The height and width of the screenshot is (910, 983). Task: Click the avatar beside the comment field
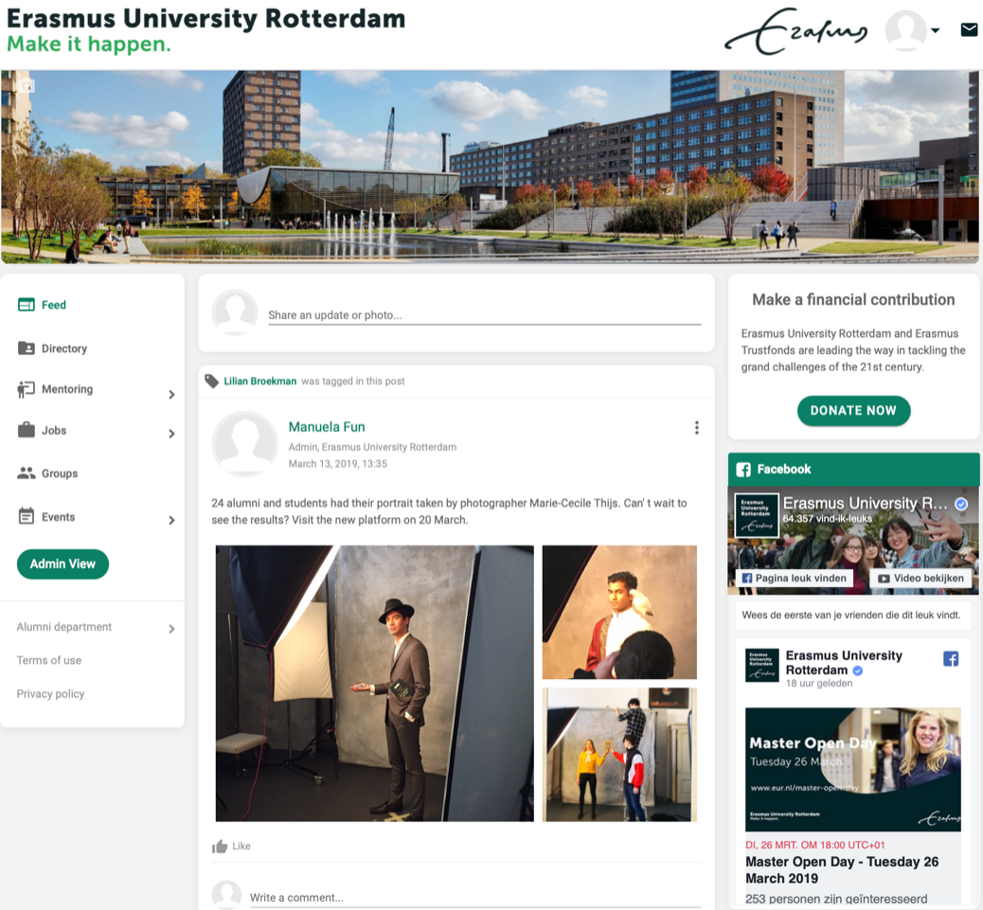(226, 895)
